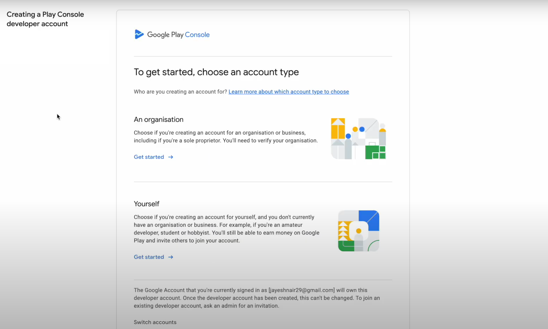Click Switch accounts
Image resolution: width=548 pixels, height=329 pixels.
[155, 322]
